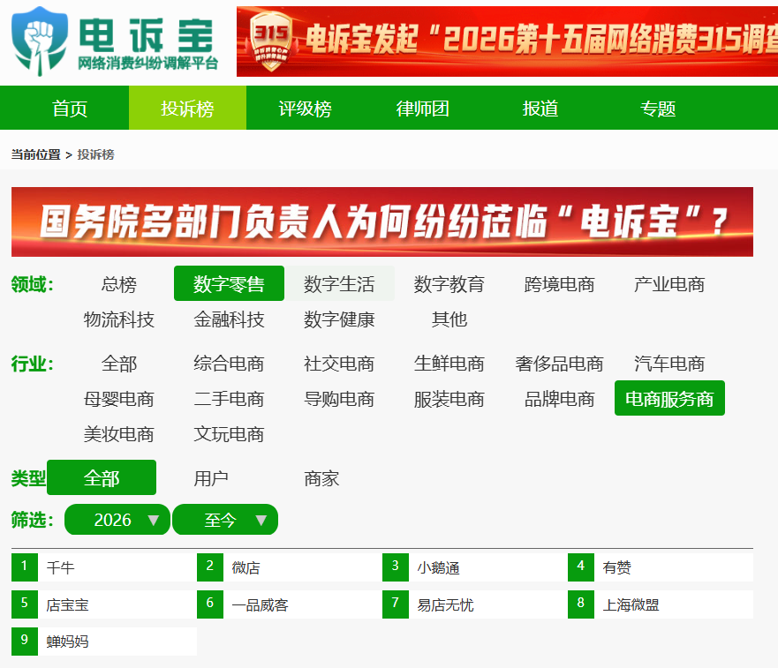Select the 数字生活 domain filter
This screenshot has height=668, width=778.
click(x=339, y=283)
